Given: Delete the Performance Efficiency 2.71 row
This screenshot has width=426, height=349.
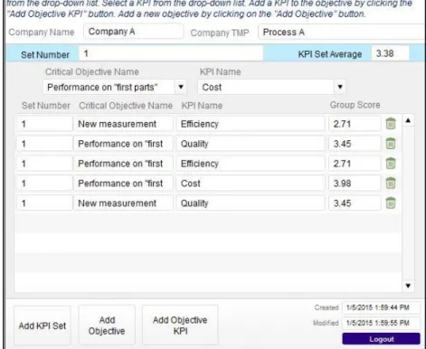Looking at the screenshot, I should pos(391,164).
